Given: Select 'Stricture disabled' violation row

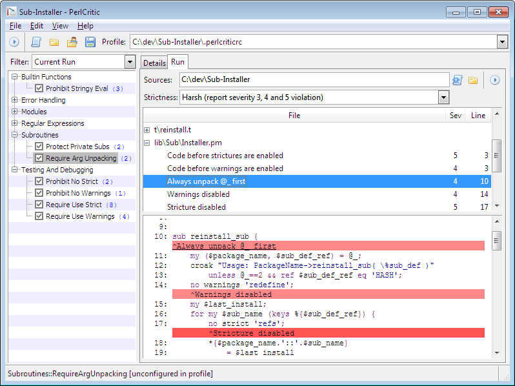Looking at the screenshot, I should point(317,207).
